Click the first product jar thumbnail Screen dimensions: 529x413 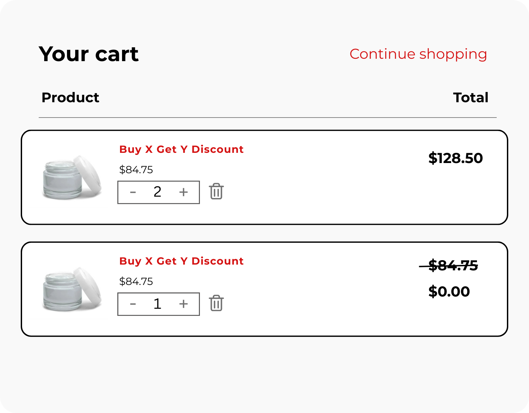click(x=72, y=178)
